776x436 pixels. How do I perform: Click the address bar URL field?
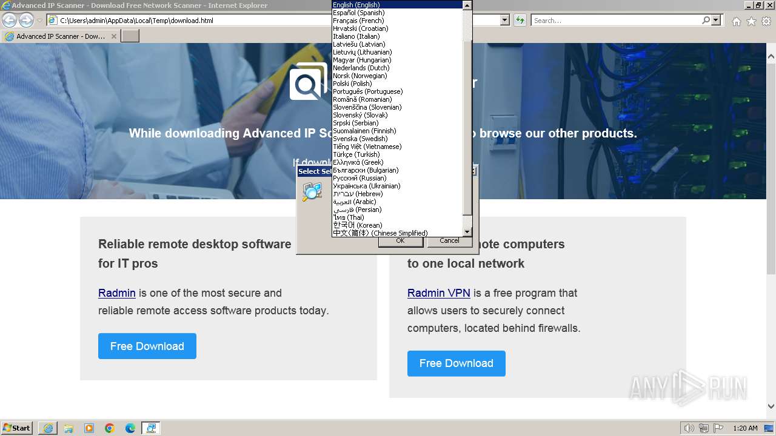[273, 20]
